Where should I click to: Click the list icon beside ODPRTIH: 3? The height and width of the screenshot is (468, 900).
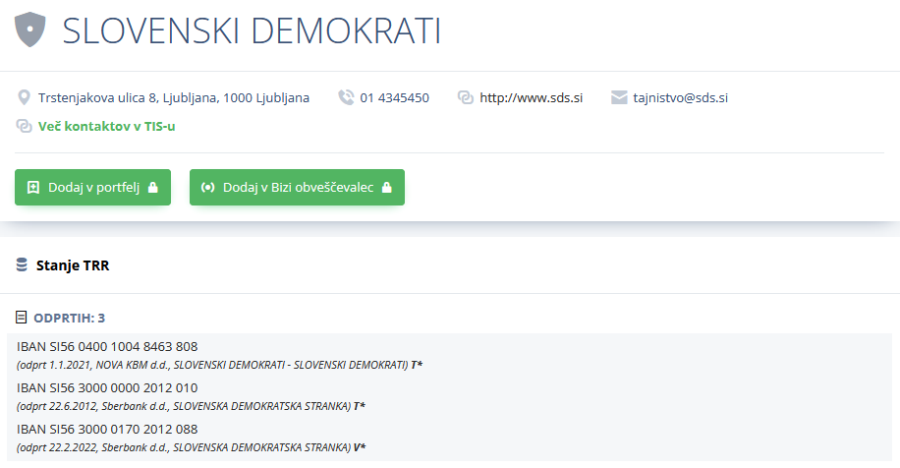point(22,317)
